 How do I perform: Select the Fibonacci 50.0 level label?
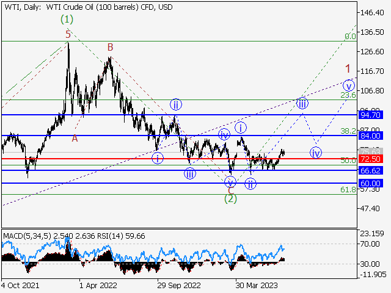click(348, 161)
